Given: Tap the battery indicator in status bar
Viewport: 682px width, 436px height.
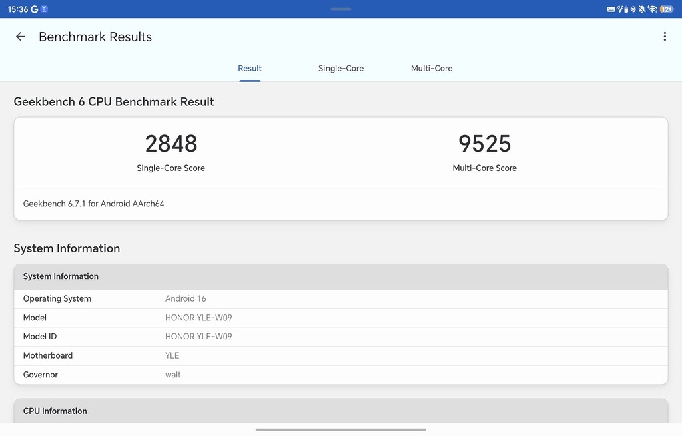Looking at the screenshot, I should coord(667,9).
